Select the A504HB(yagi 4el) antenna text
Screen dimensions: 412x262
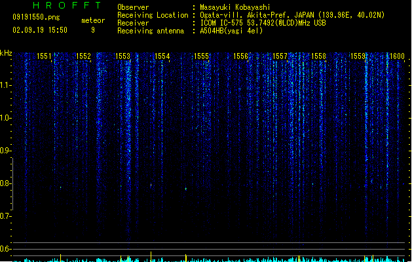tap(231, 31)
